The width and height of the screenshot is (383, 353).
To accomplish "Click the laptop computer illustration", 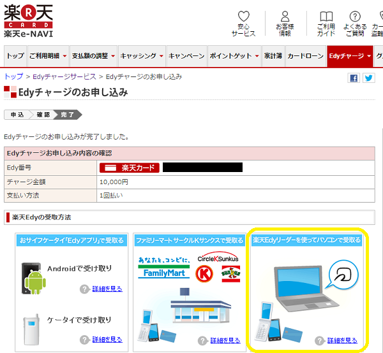I will click(x=306, y=289).
